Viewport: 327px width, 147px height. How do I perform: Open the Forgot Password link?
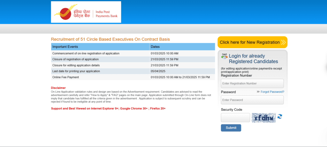click(x=272, y=92)
